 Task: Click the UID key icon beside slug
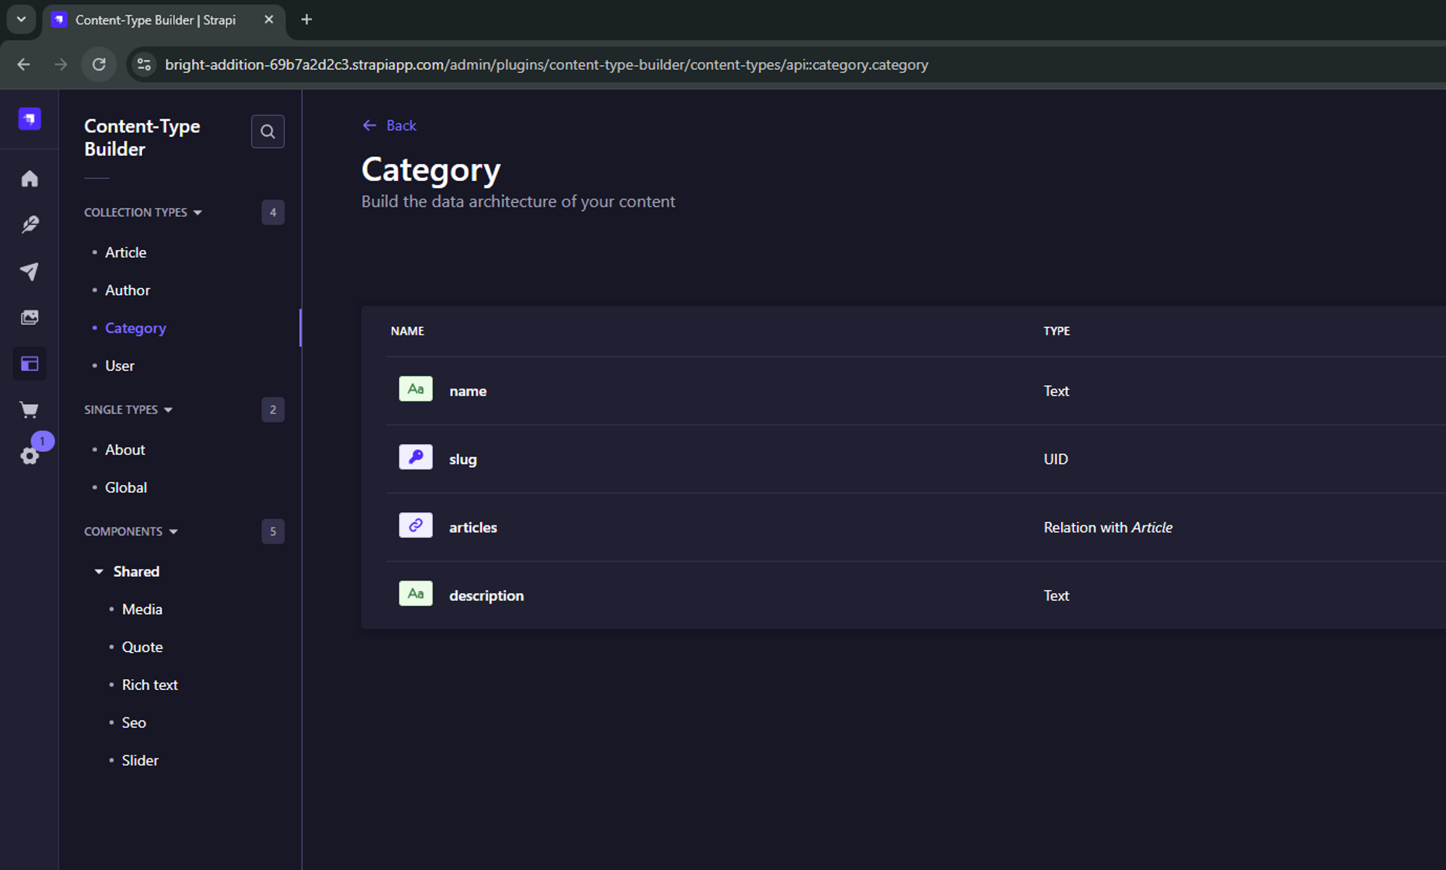(416, 457)
